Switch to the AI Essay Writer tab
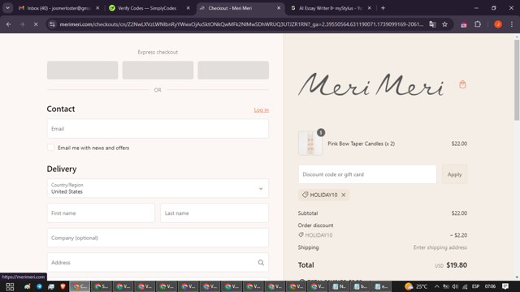 tap(331, 8)
